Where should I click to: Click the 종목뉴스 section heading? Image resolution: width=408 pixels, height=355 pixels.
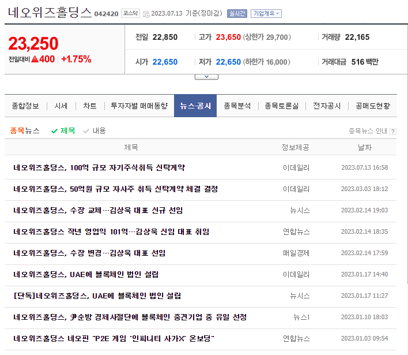click(x=25, y=131)
